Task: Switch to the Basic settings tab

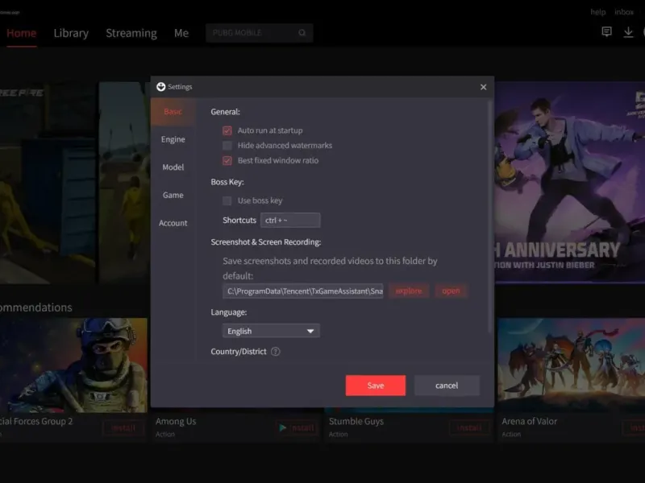Action: click(173, 112)
